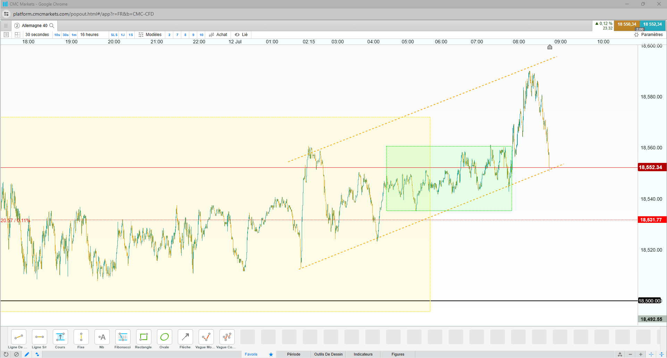
Task: Click the search magnifier next to Allemagne 40
Action: click(52, 26)
